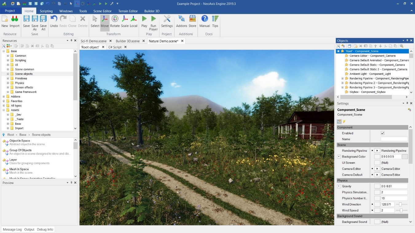The image size is (415, 233).
Task: Enable the Enabled checkbox in Component settings
Action: tap(382, 133)
